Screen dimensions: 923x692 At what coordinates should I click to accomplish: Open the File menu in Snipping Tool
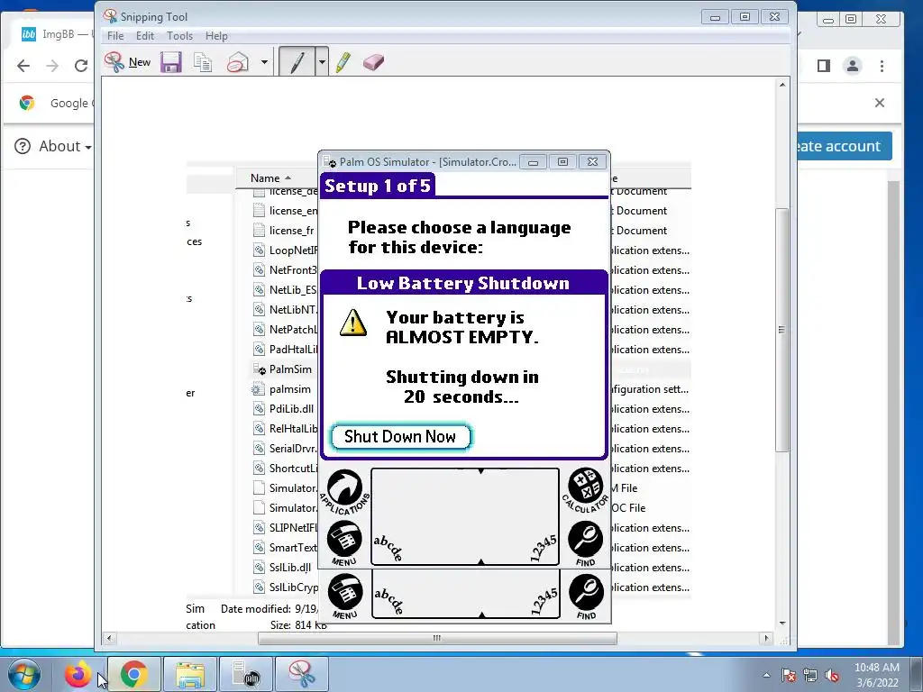tap(115, 36)
